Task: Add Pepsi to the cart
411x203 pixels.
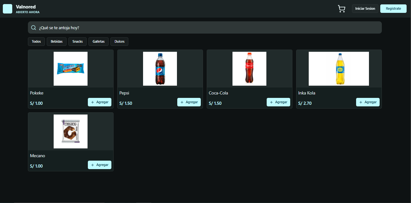Action: click(x=189, y=102)
